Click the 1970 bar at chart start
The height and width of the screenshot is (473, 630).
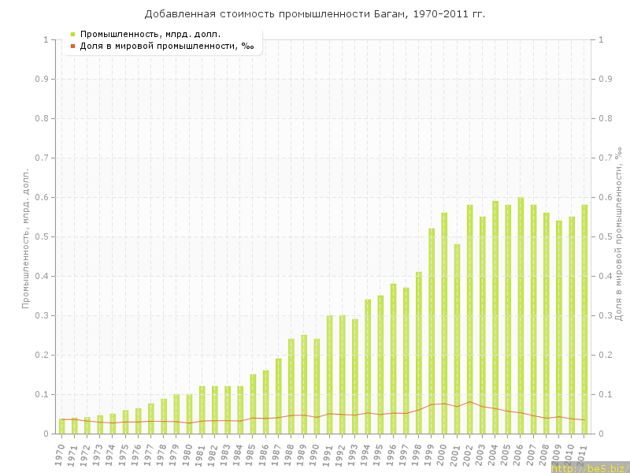[61, 426]
